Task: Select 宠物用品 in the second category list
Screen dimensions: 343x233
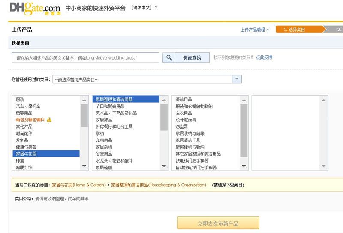Action: (x=104, y=140)
